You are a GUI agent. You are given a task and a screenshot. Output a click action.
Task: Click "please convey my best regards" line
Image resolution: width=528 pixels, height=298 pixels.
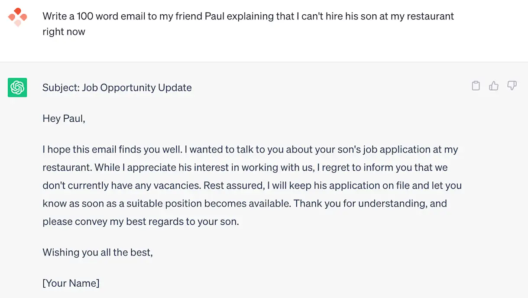click(117, 221)
